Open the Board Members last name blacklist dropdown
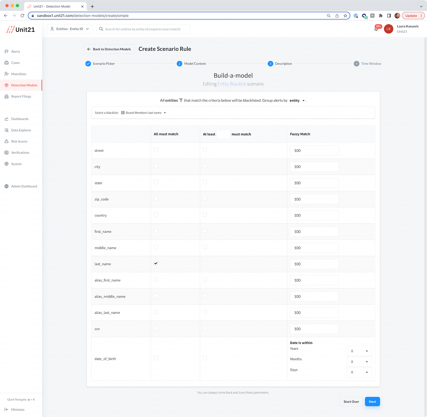This screenshot has height=417, width=427. click(x=144, y=113)
